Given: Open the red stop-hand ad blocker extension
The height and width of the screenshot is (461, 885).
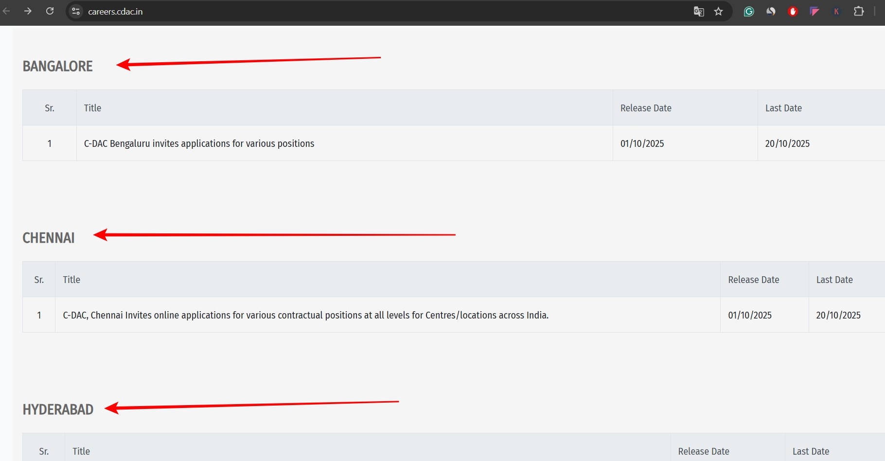Looking at the screenshot, I should tap(793, 12).
